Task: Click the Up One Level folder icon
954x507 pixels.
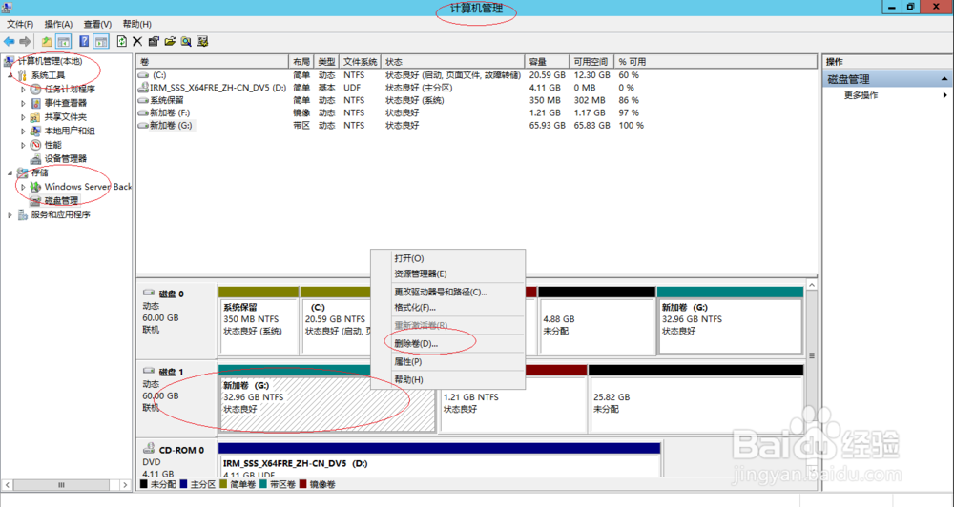Action: (47, 41)
